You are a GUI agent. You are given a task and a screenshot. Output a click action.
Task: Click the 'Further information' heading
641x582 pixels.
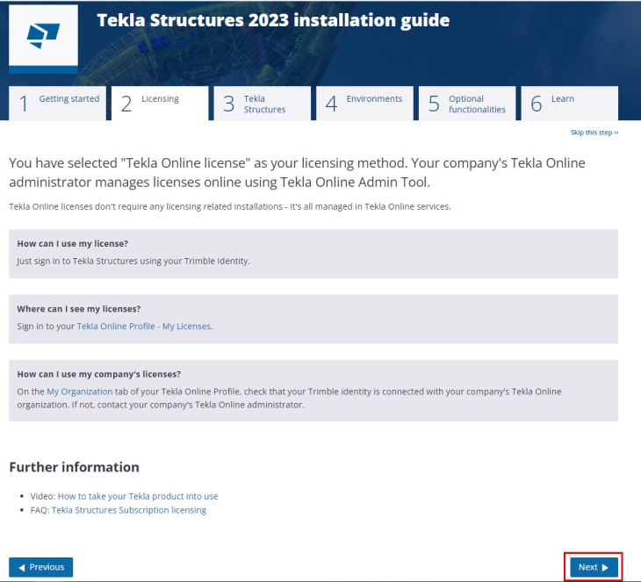[x=74, y=467]
